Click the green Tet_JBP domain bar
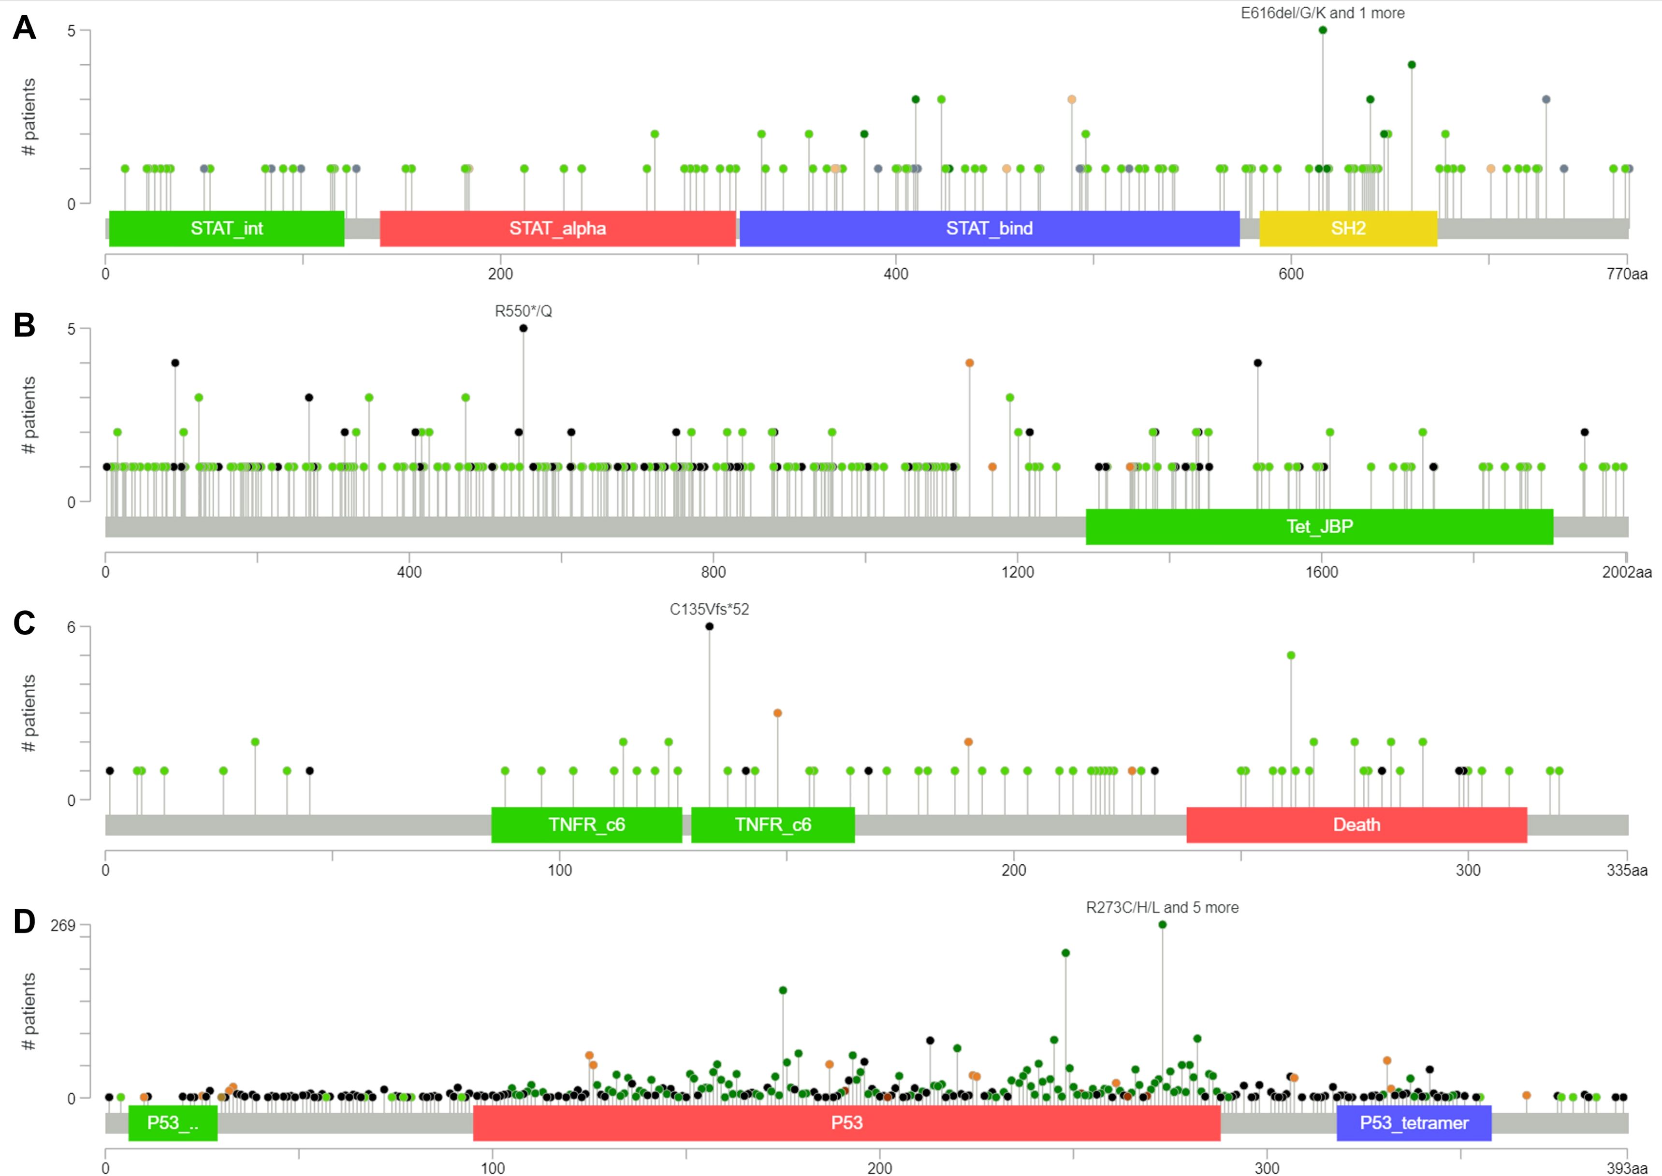1662x1176 pixels. [1319, 527]
